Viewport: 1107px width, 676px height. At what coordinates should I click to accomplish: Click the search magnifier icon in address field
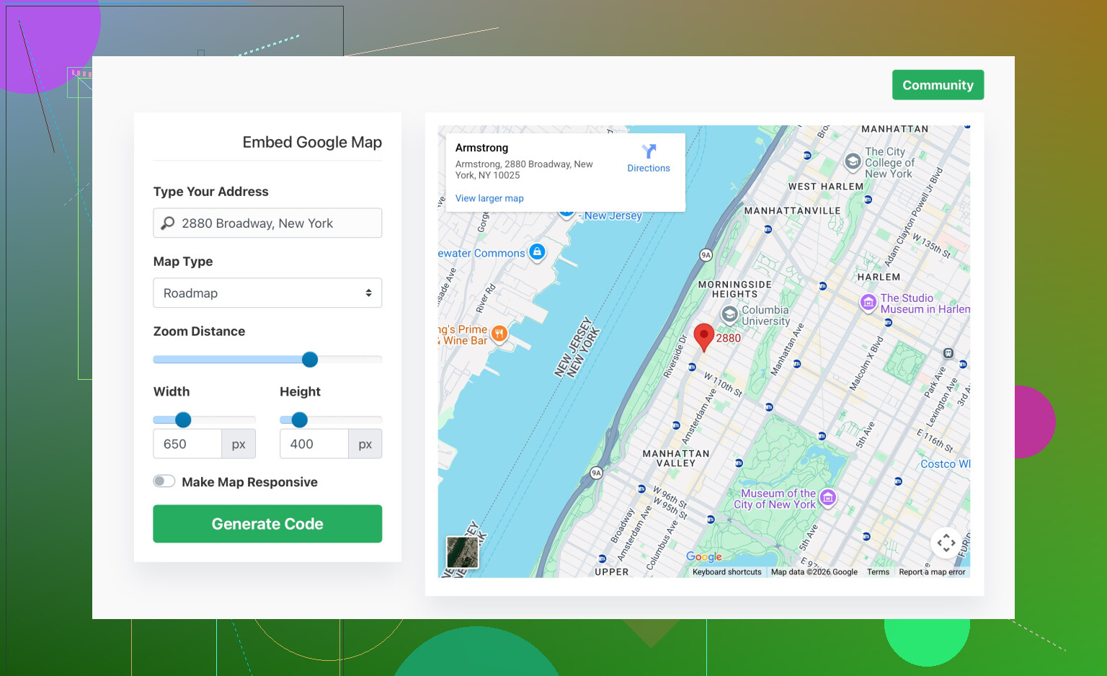pos(168,223)
